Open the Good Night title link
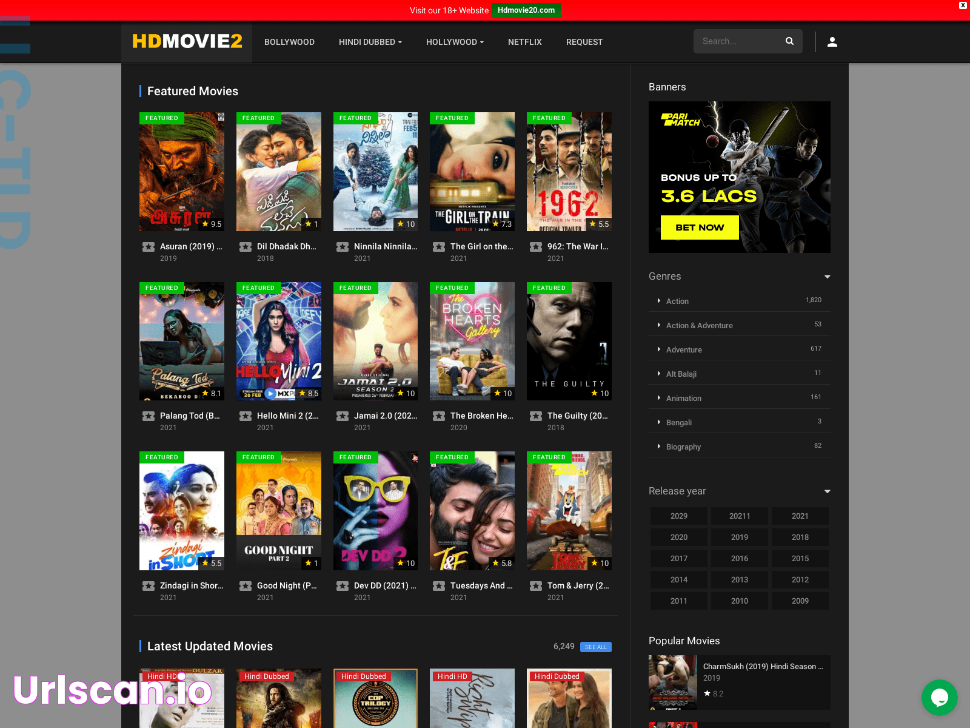This screenshot has width=970, height=728. point(287,585)
